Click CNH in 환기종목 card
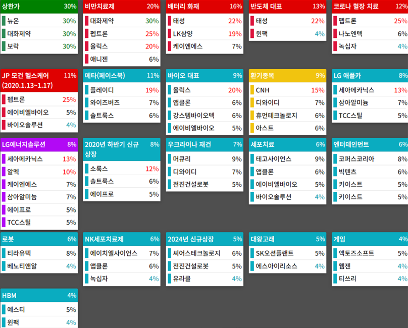 [287, 90]
